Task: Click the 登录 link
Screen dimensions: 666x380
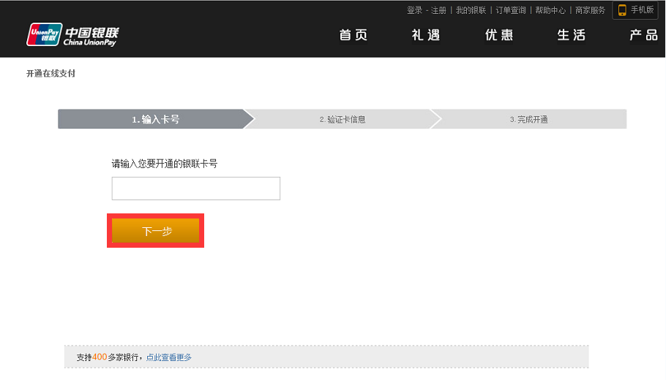Action: point(414,10)
